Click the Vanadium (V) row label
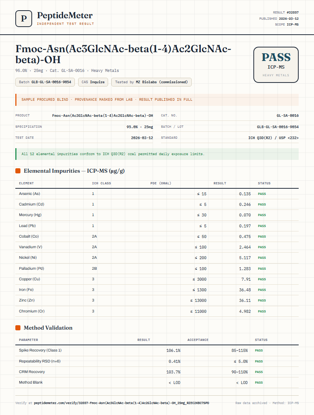 [30, 247]
